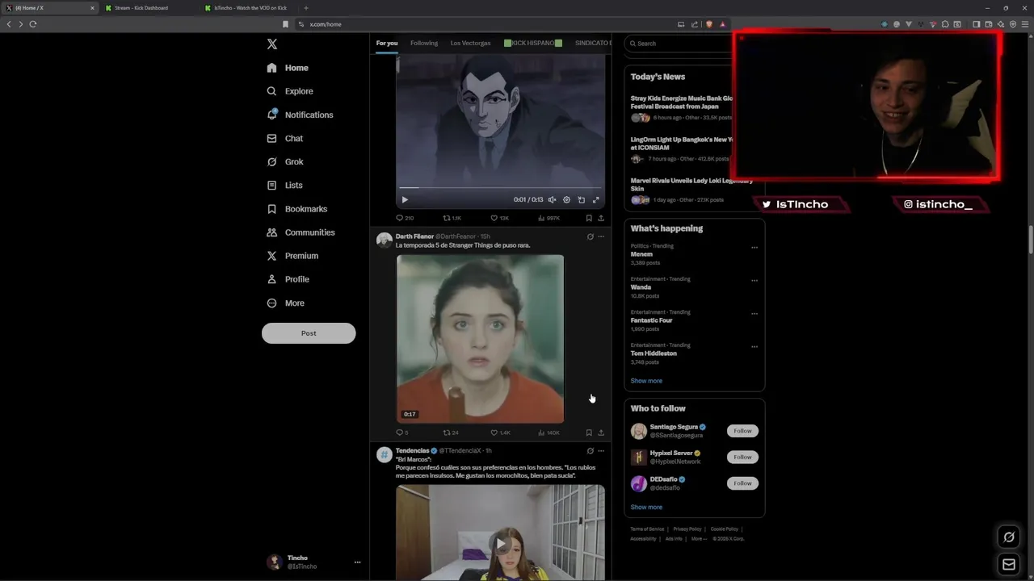Screen dimensions: 1034x581
Task: Open the floating Grok button
Action: tap(1009, 537)
